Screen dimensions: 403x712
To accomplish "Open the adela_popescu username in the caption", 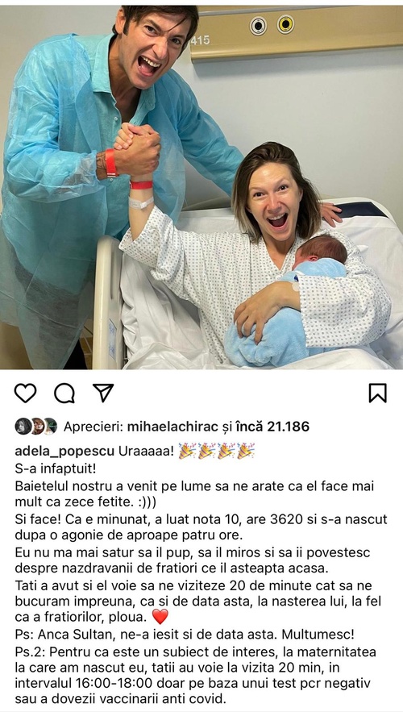I will point(65,452).
